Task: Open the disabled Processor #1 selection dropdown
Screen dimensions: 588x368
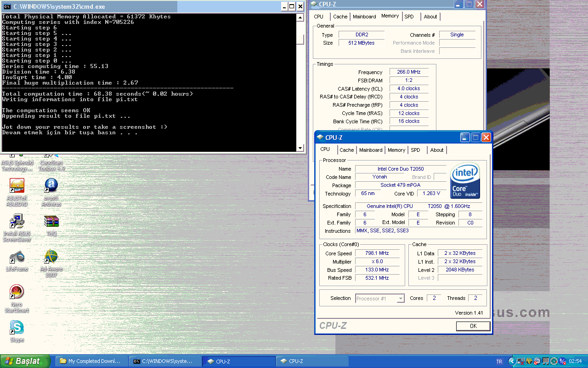Action: (x=380, y=299)
